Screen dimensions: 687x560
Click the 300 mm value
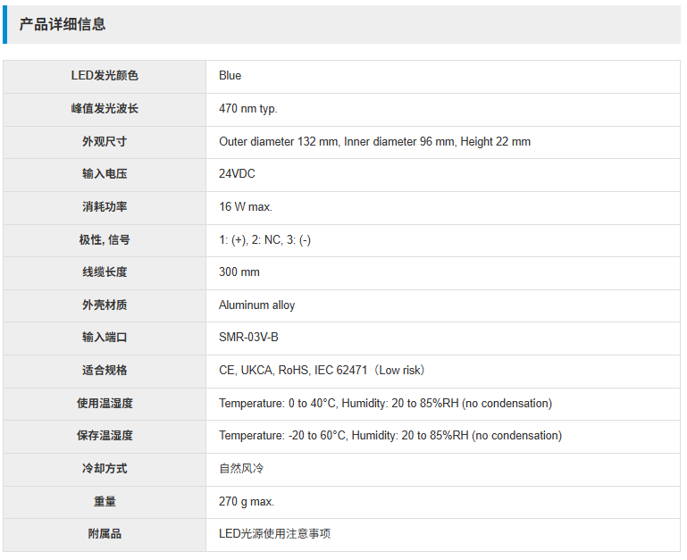coord(239,272)
